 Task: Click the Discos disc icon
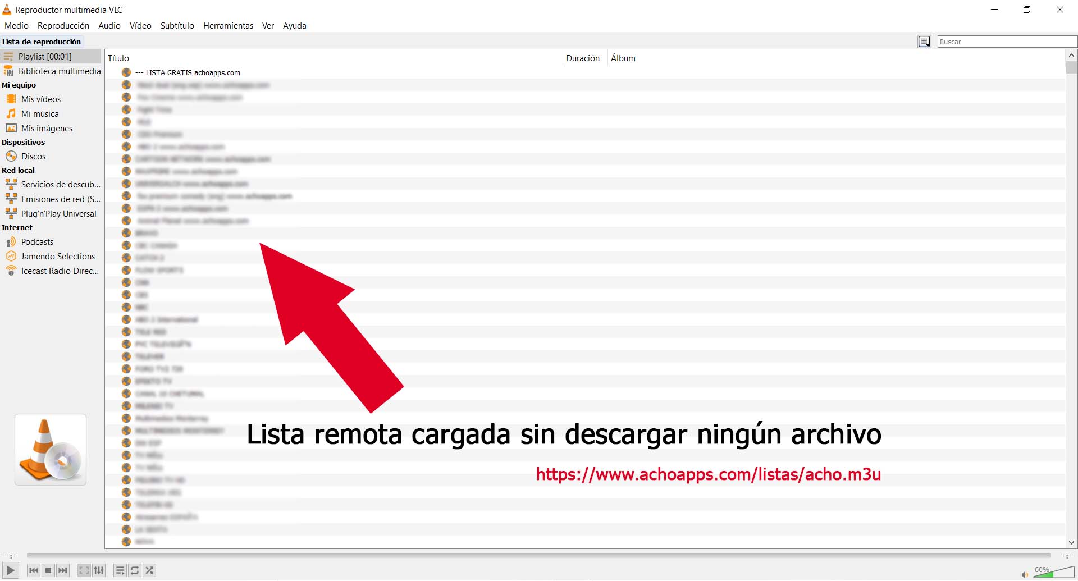(11, 156)
